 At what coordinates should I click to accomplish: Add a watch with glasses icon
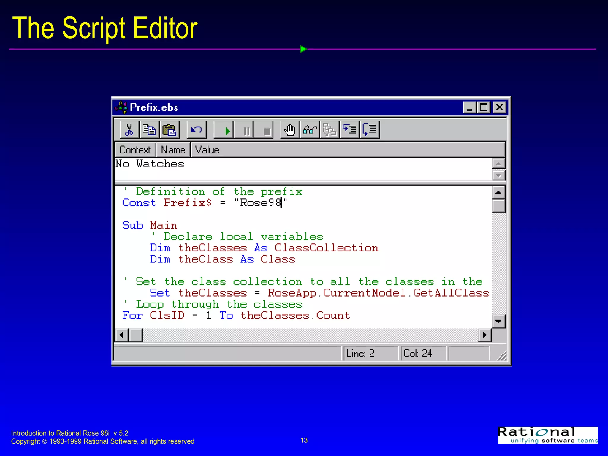click(310, 130)
